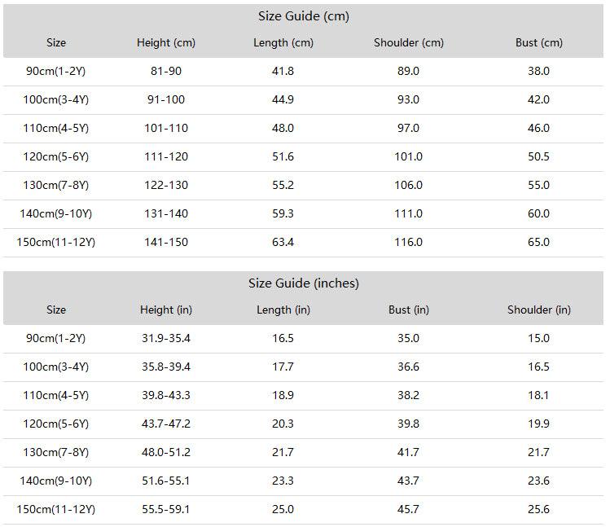Select the Length (cm) column header

pyautogui.click(x=283, y=43)
